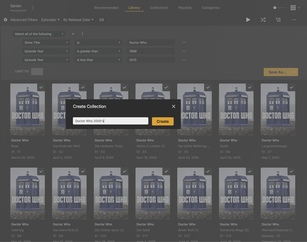Open the Episodes type dropdown
Image resolution: width=307 pixels, height=242 pixels.
[x=50, y=20]
